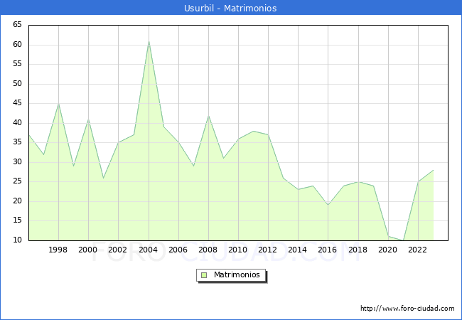The width and height of the screenshot is (462, 320).
Task: Click the 2008 peak on the line
Action: [208, 115]
